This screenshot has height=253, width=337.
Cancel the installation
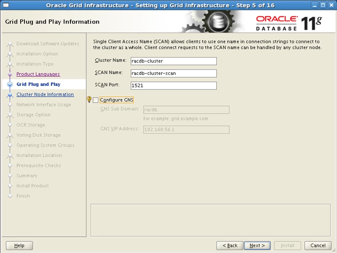pos(318,246)
